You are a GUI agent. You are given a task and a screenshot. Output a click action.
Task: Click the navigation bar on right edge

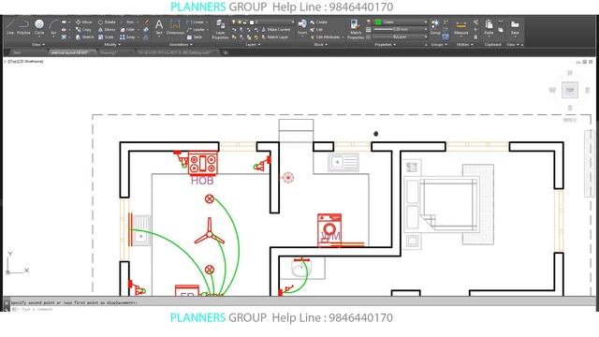coord(589,164)
